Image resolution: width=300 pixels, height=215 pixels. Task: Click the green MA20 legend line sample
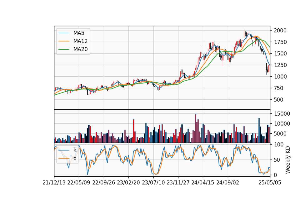(x=64, y=50)
